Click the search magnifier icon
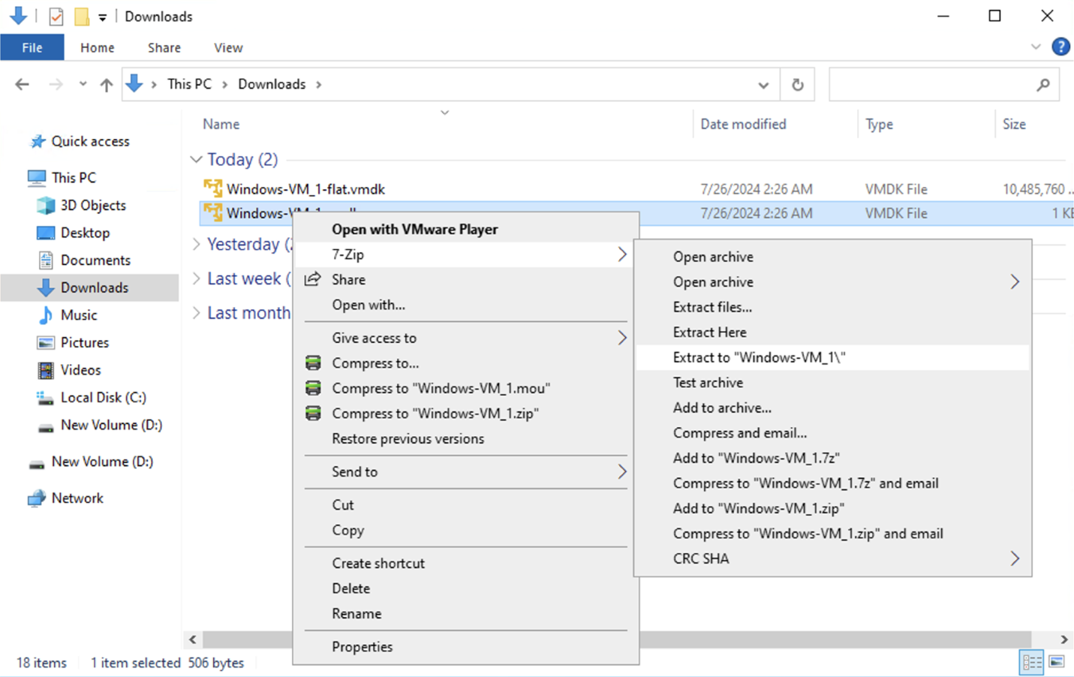 1043,85
